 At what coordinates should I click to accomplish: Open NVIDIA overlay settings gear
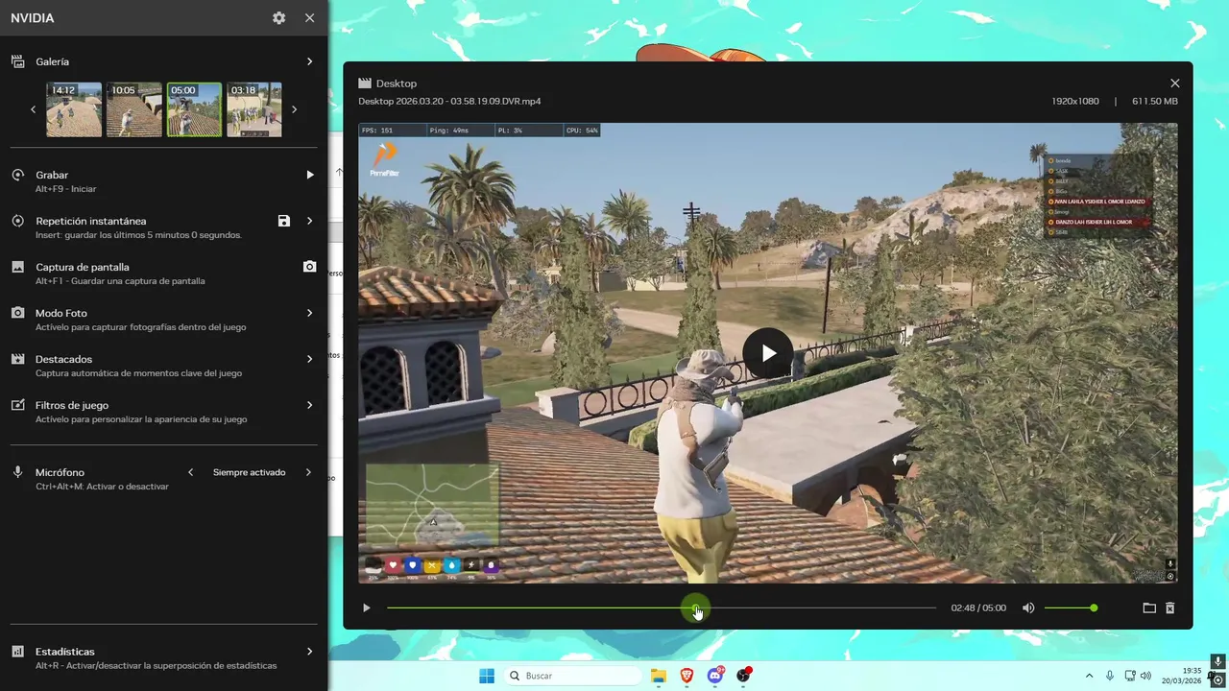click(x=278, y=18)
